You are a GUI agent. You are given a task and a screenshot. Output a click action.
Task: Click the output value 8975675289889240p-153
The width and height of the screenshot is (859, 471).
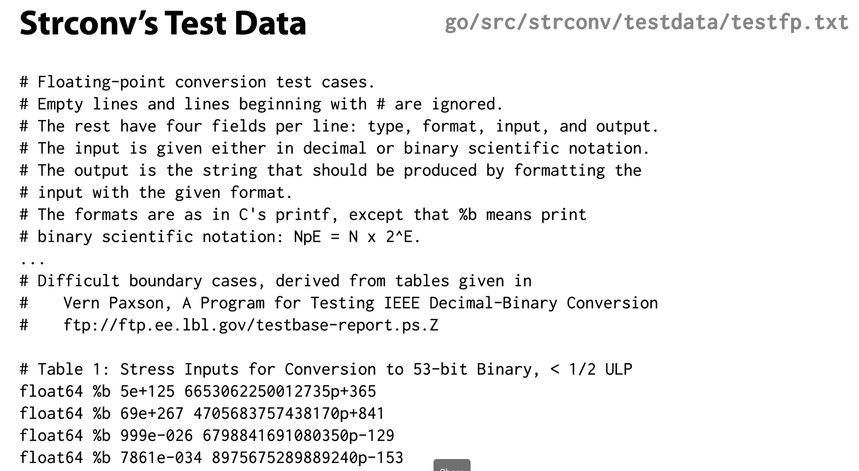(308, 457)
